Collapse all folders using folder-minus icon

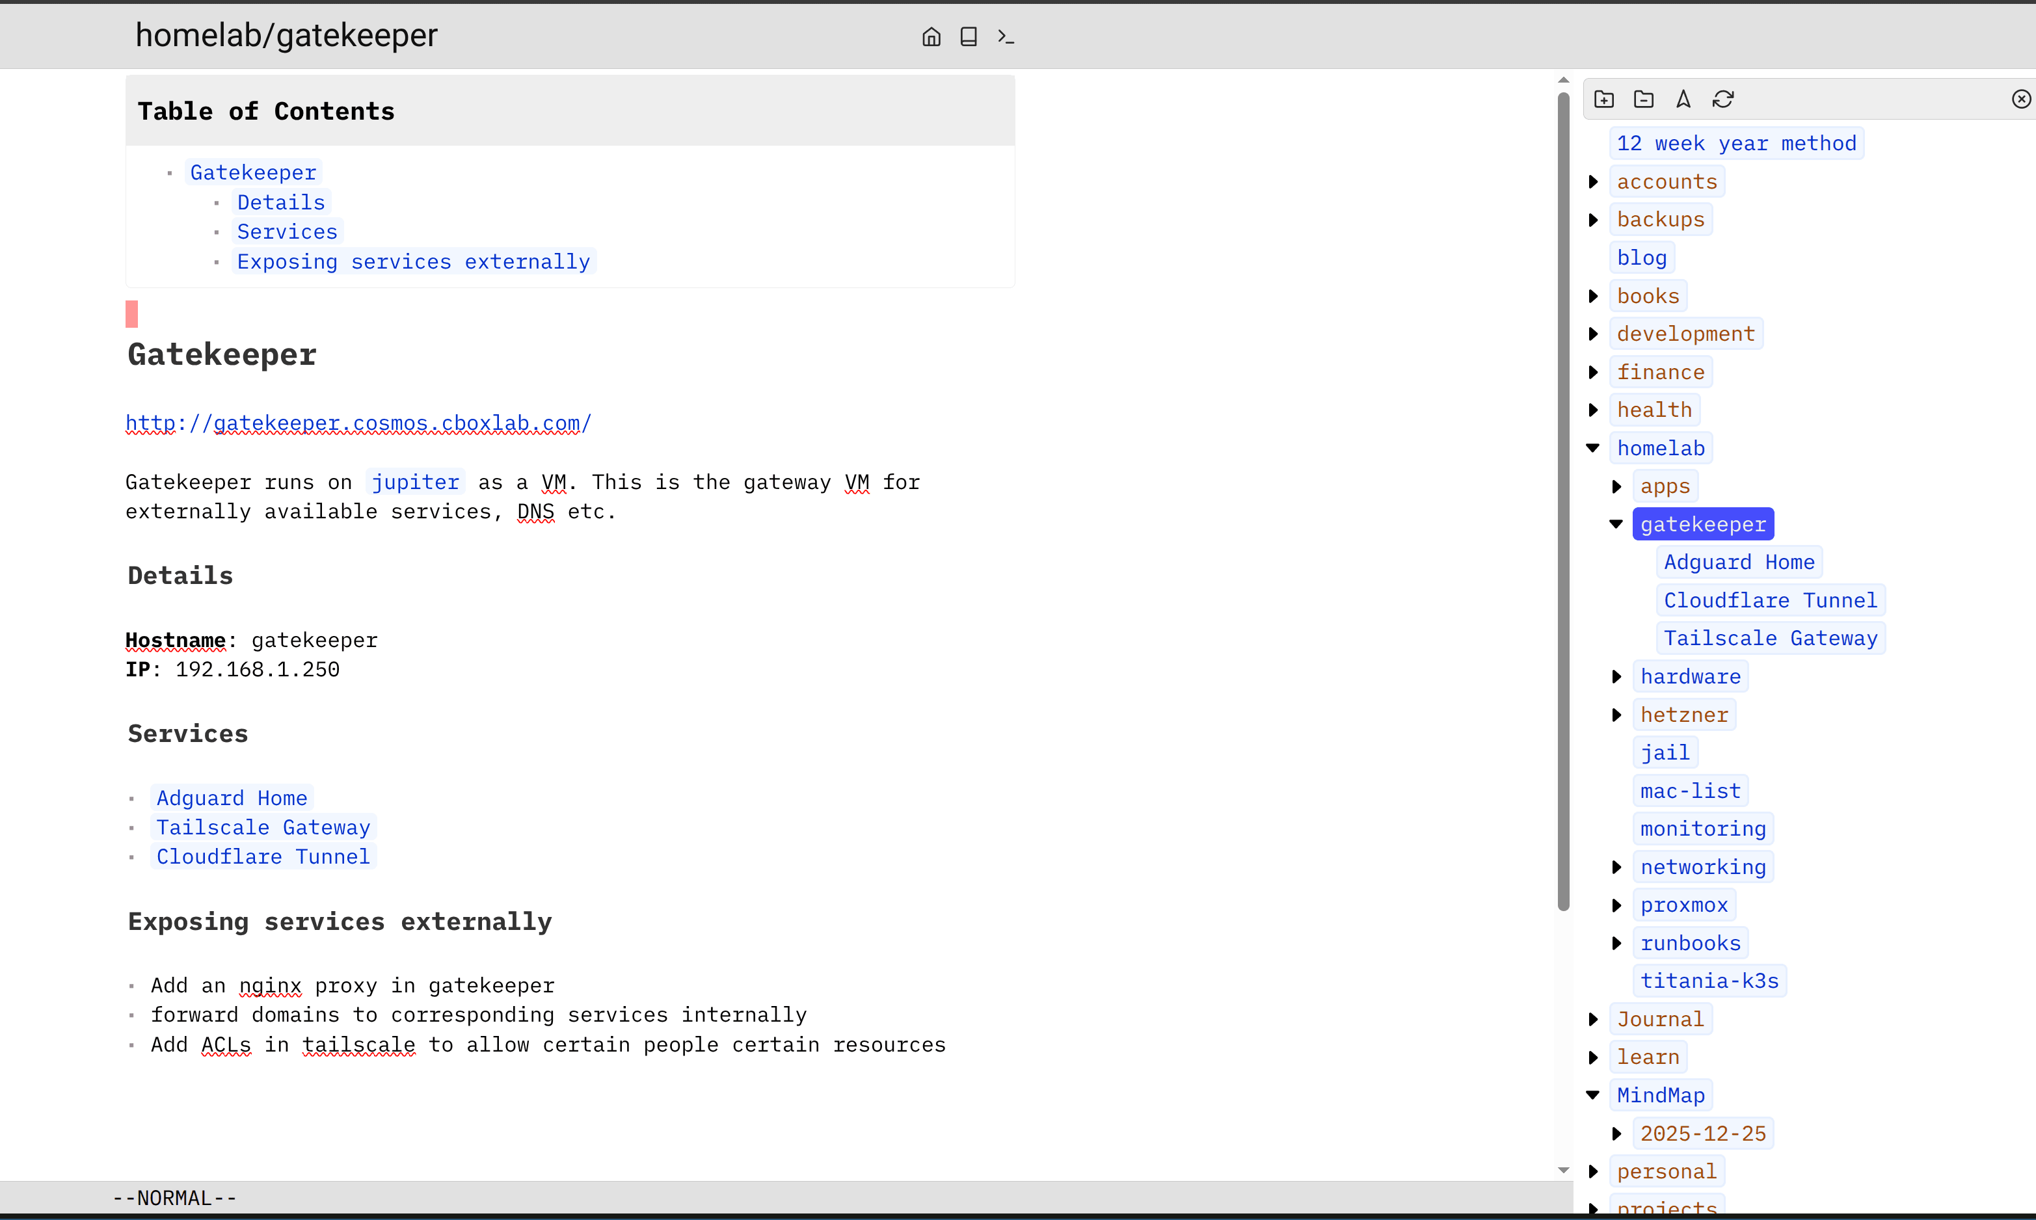(1643, 99)
